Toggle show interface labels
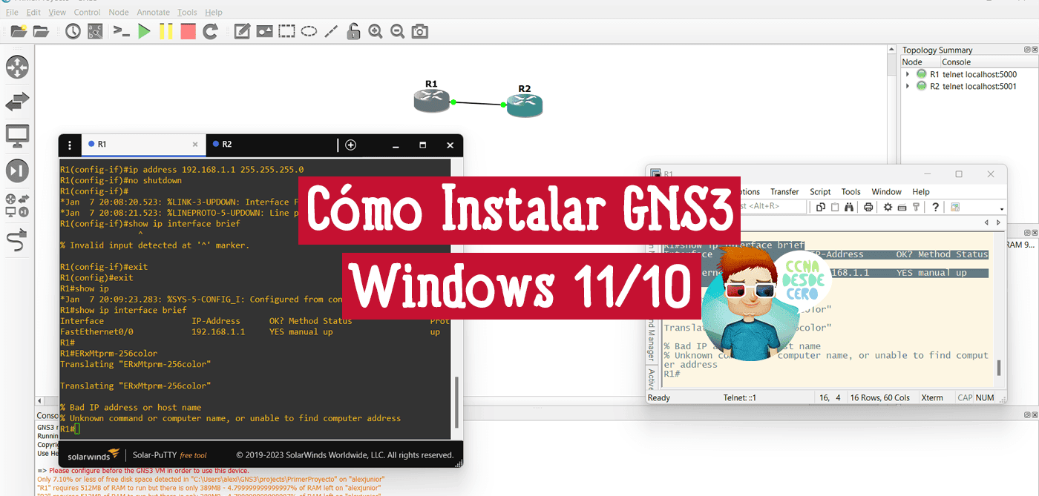The image size is (1039, 496). coord(95,31)
